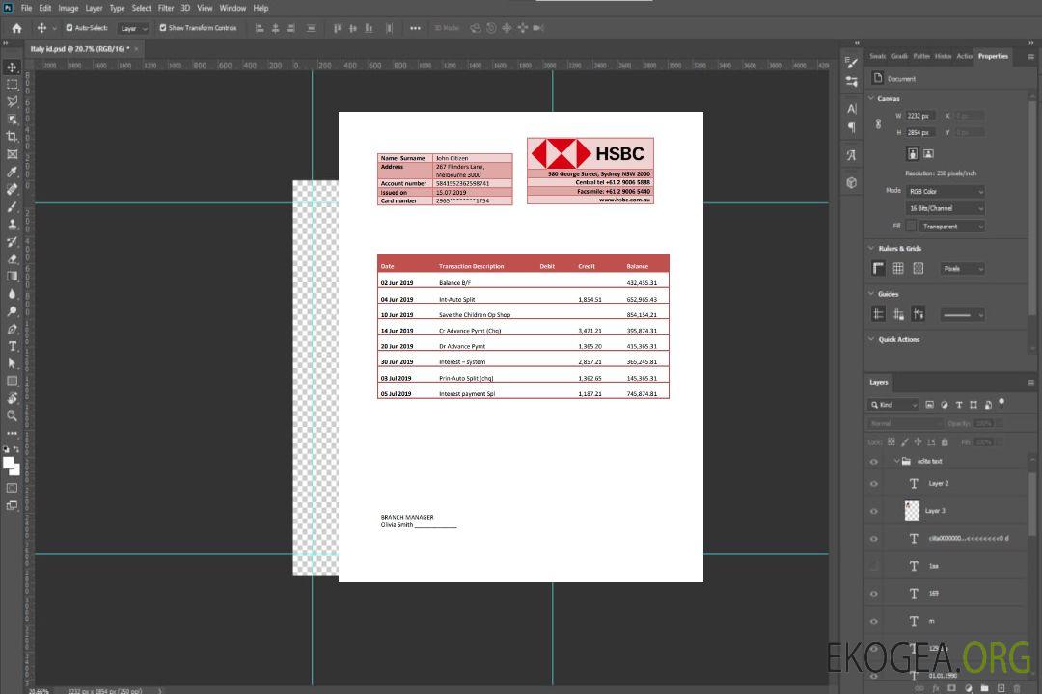Select the Crop tool
This screenshot has height=694, width=1042.
click(12, 137)
